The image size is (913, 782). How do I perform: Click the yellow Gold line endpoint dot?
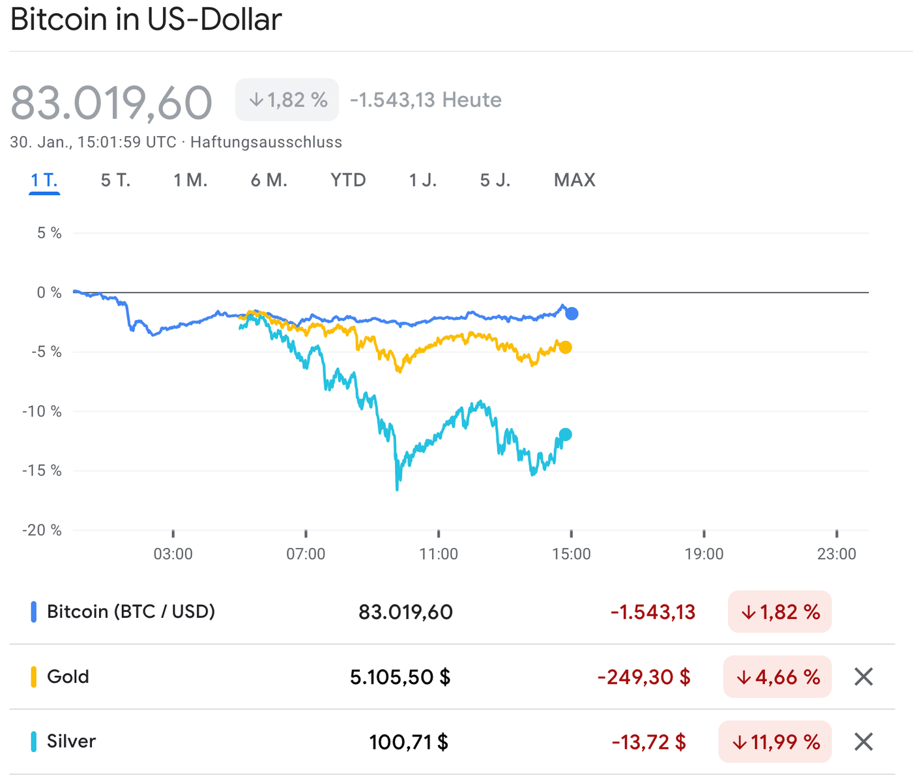point(566,347)
